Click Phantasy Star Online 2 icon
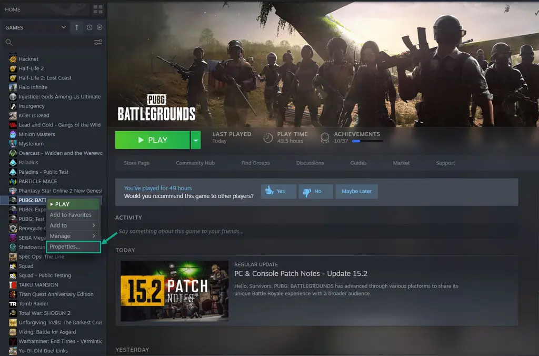Screen dimensions: 539x356 click(13, 191)
